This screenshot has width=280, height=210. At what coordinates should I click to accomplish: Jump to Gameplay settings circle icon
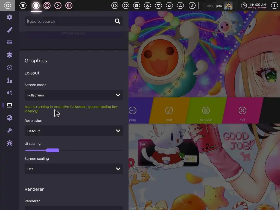(x=10, y=68)
